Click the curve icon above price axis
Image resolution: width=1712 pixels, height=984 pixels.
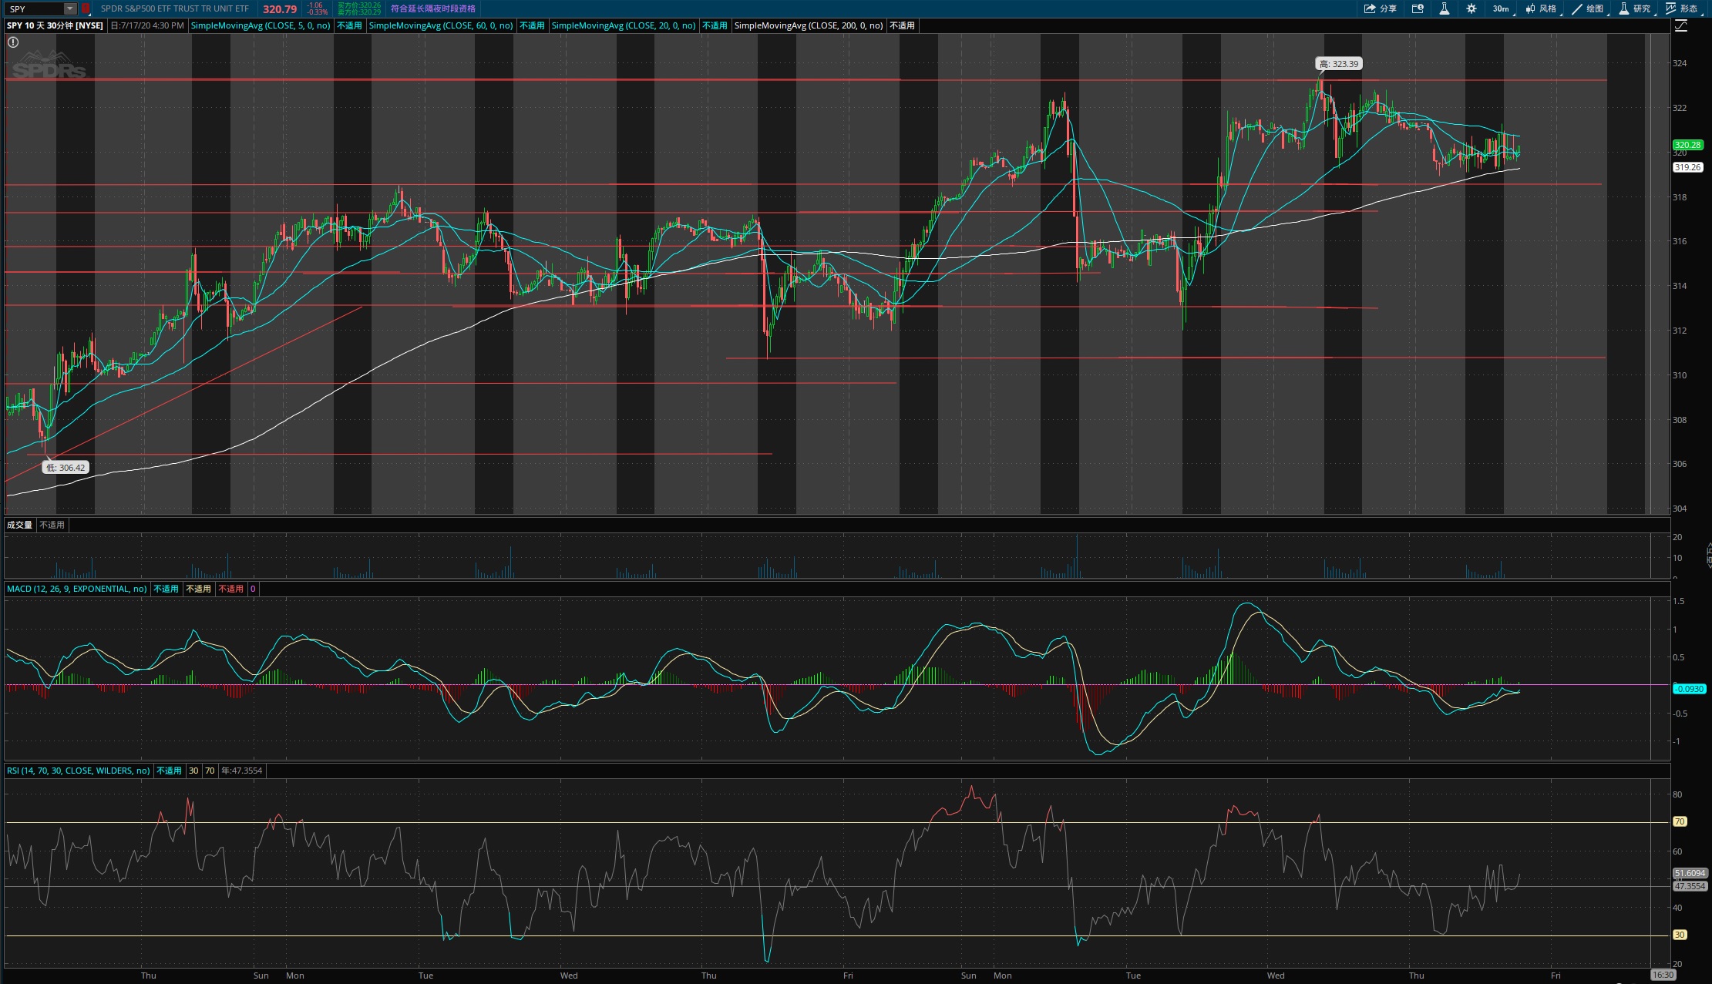click(x=1681, y=25)
